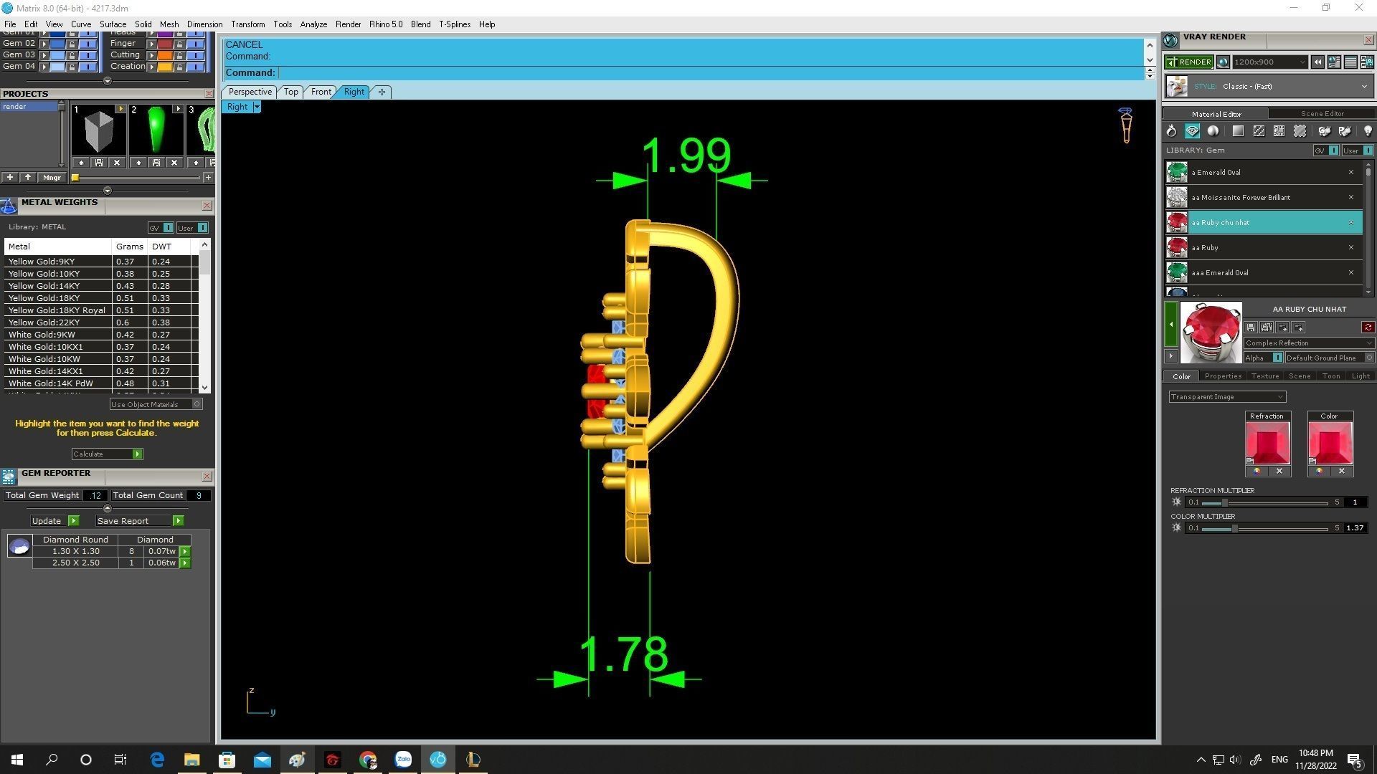Click the Gem Reporter panel icon

click(9, 477)
